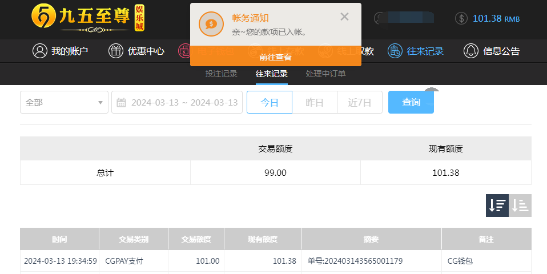
Task: Open 信息公告 announcements
Action: 492,51
